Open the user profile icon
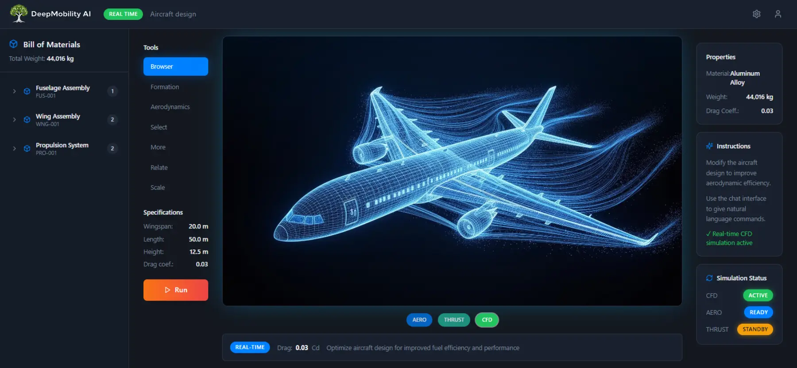This screenshot has height=368, width=797. [x=778, y=14]
